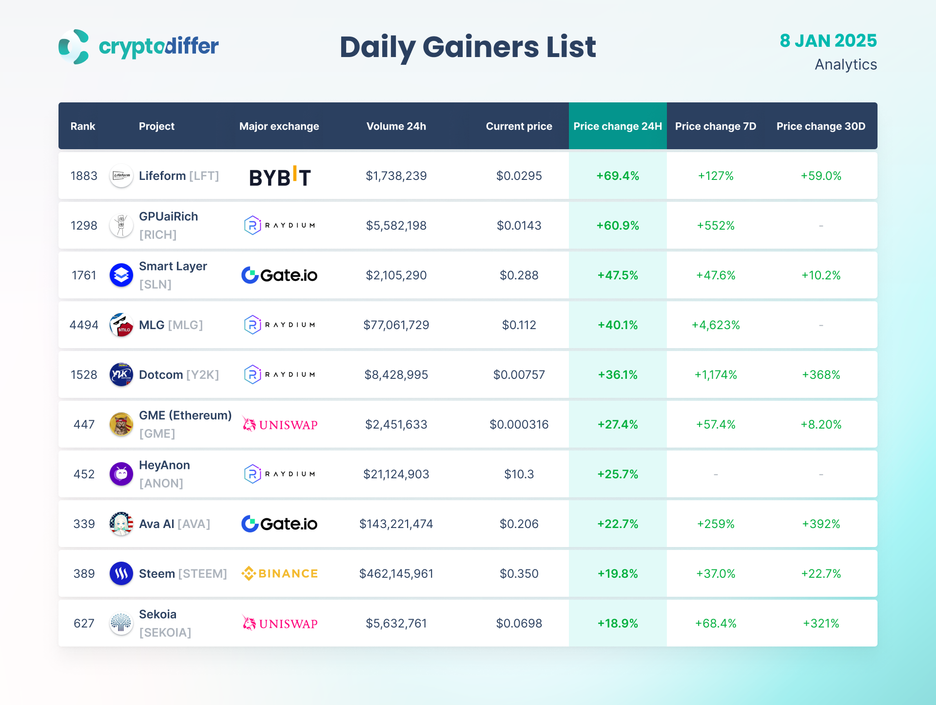This screenshot has width=936, height=705.
Task: Click the HeyAnon ANON coin icon
Action: 121,474
